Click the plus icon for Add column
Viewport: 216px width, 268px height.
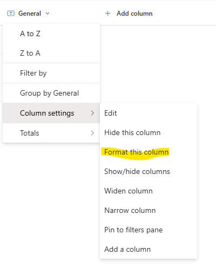click(x=107, y=14)
